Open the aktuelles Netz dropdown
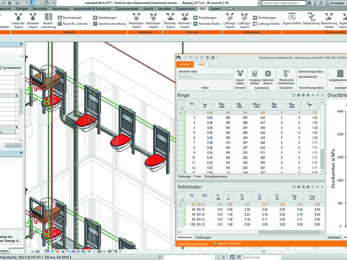 231,77
